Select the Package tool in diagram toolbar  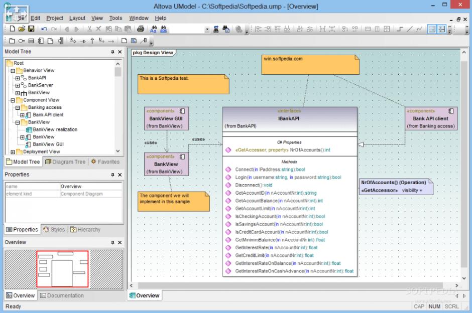13,41
